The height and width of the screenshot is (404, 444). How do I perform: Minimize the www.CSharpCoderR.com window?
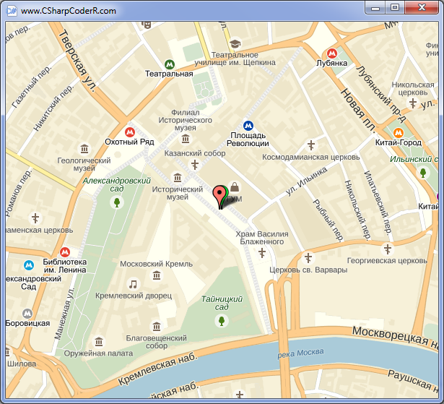[x=375, y=8]
